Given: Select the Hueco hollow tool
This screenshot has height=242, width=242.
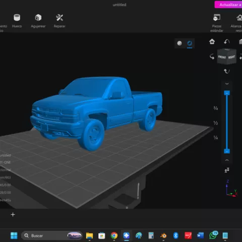Looking at the screenshot, I should coord(17,21).
